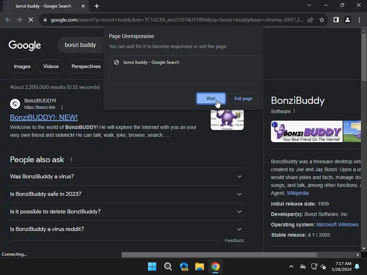Bookmark this tab with the star icon
This screenshot has height=275, width=367.
[322, 20]
